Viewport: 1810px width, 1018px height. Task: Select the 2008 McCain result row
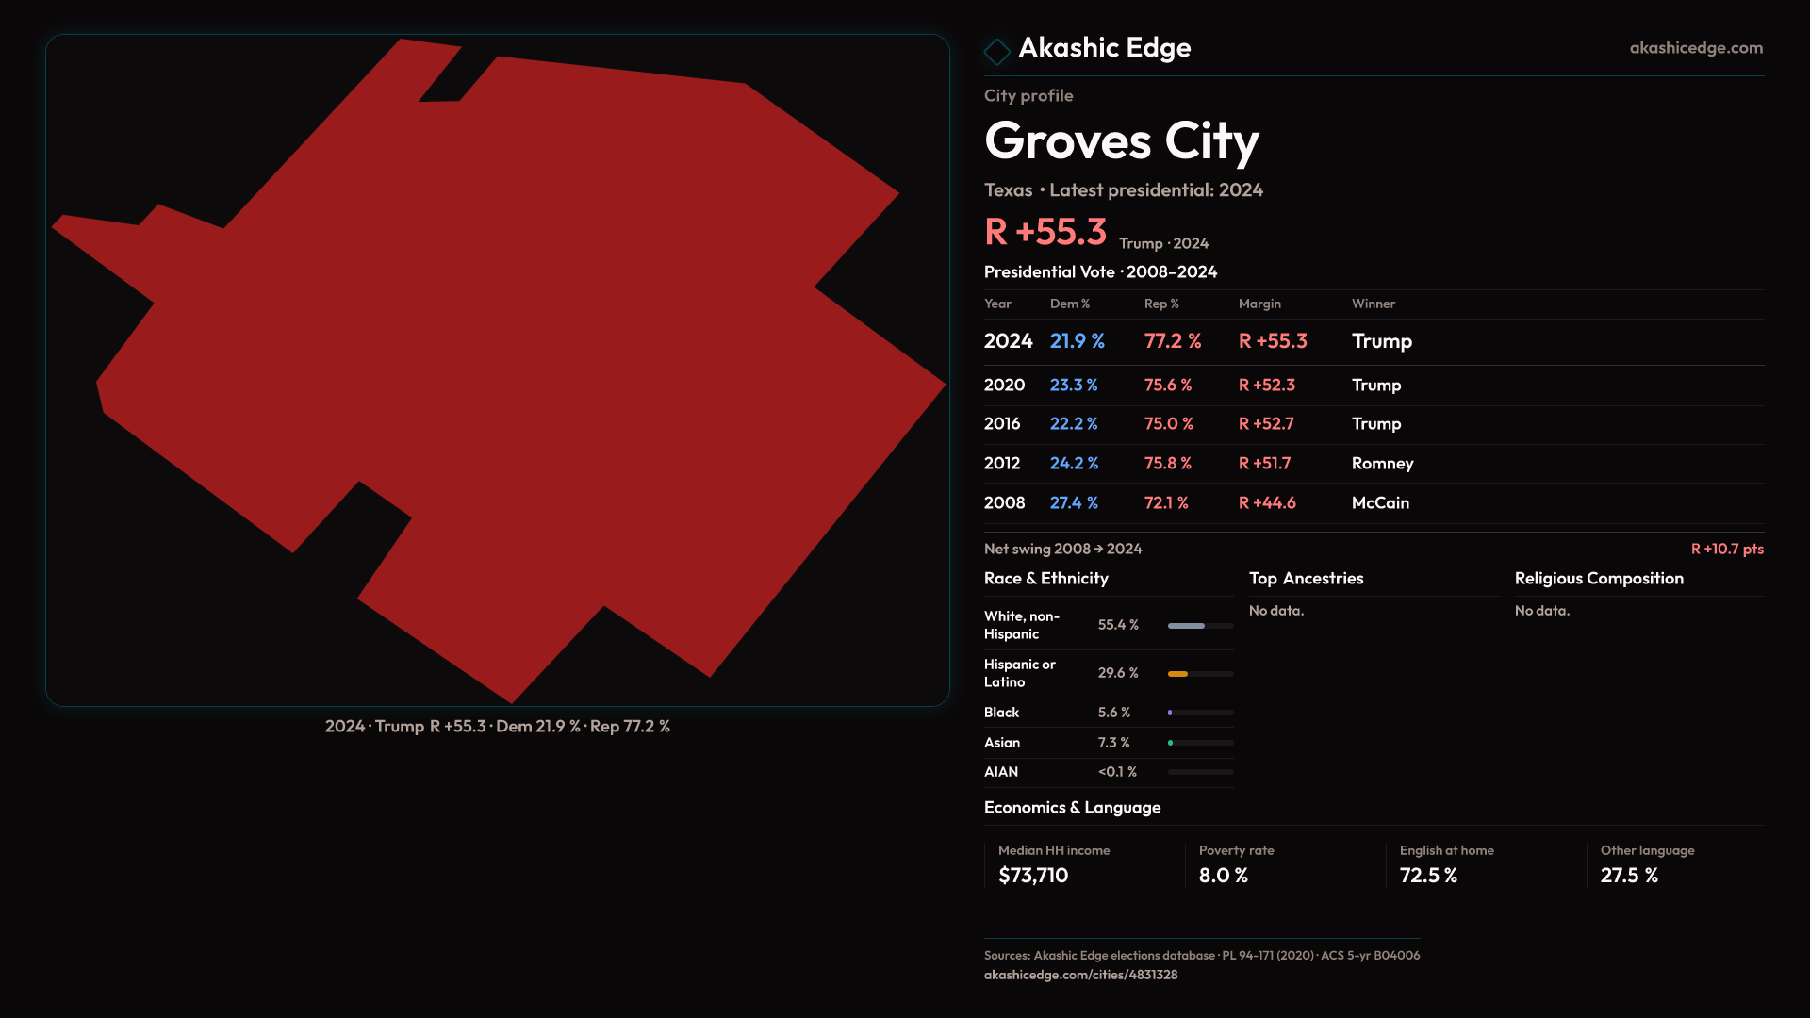[x=1197, y=503]
